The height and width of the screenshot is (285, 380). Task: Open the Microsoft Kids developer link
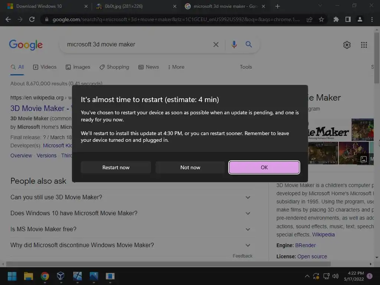(57, 145)
